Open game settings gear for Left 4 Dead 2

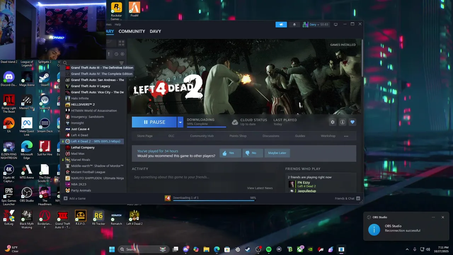point(332,122)
